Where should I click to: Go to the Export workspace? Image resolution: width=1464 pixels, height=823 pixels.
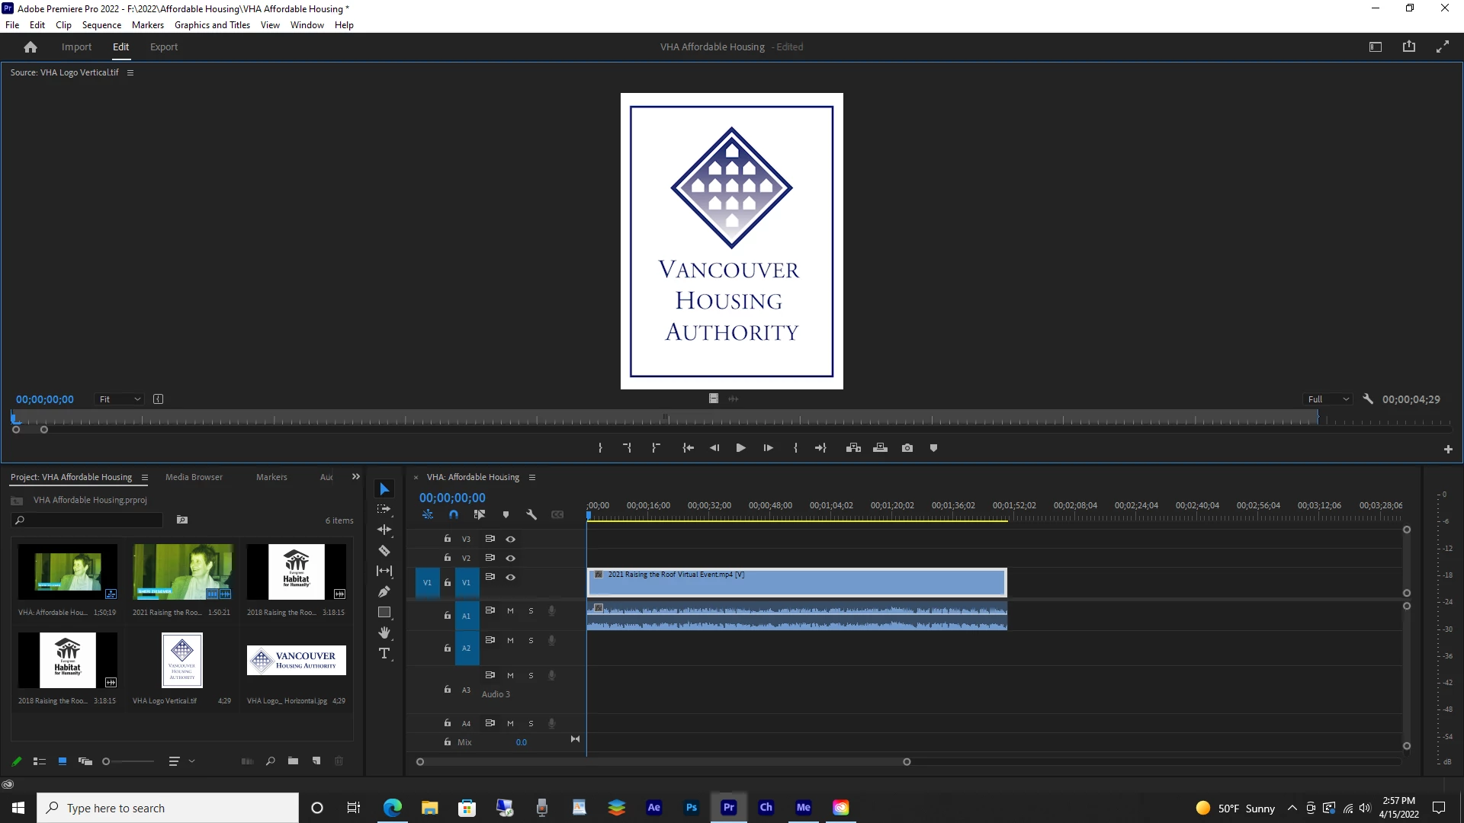tap(163, 47)
